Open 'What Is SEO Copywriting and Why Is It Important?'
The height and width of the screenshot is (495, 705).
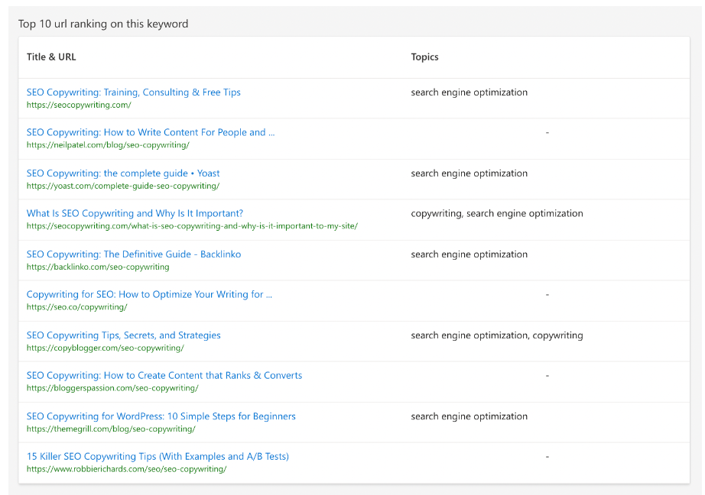tap(135, 214)
